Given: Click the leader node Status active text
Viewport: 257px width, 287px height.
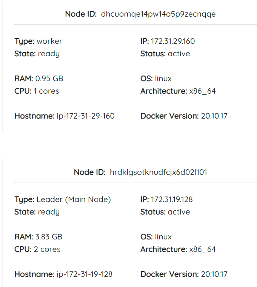Looking at the screenshot, I should click(x=179, y=212).
